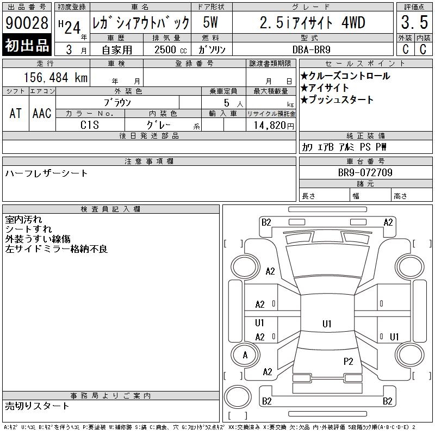Viewport: 435px width, 435px height.
Task: Select the 5 人 seating capacity value
Action: pos(233,103)
